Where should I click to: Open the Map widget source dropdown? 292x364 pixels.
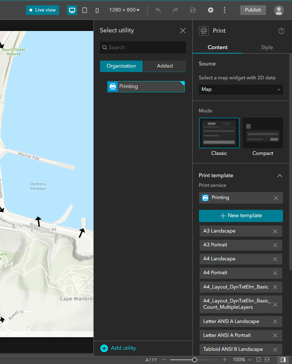click(x=241, y=89)
